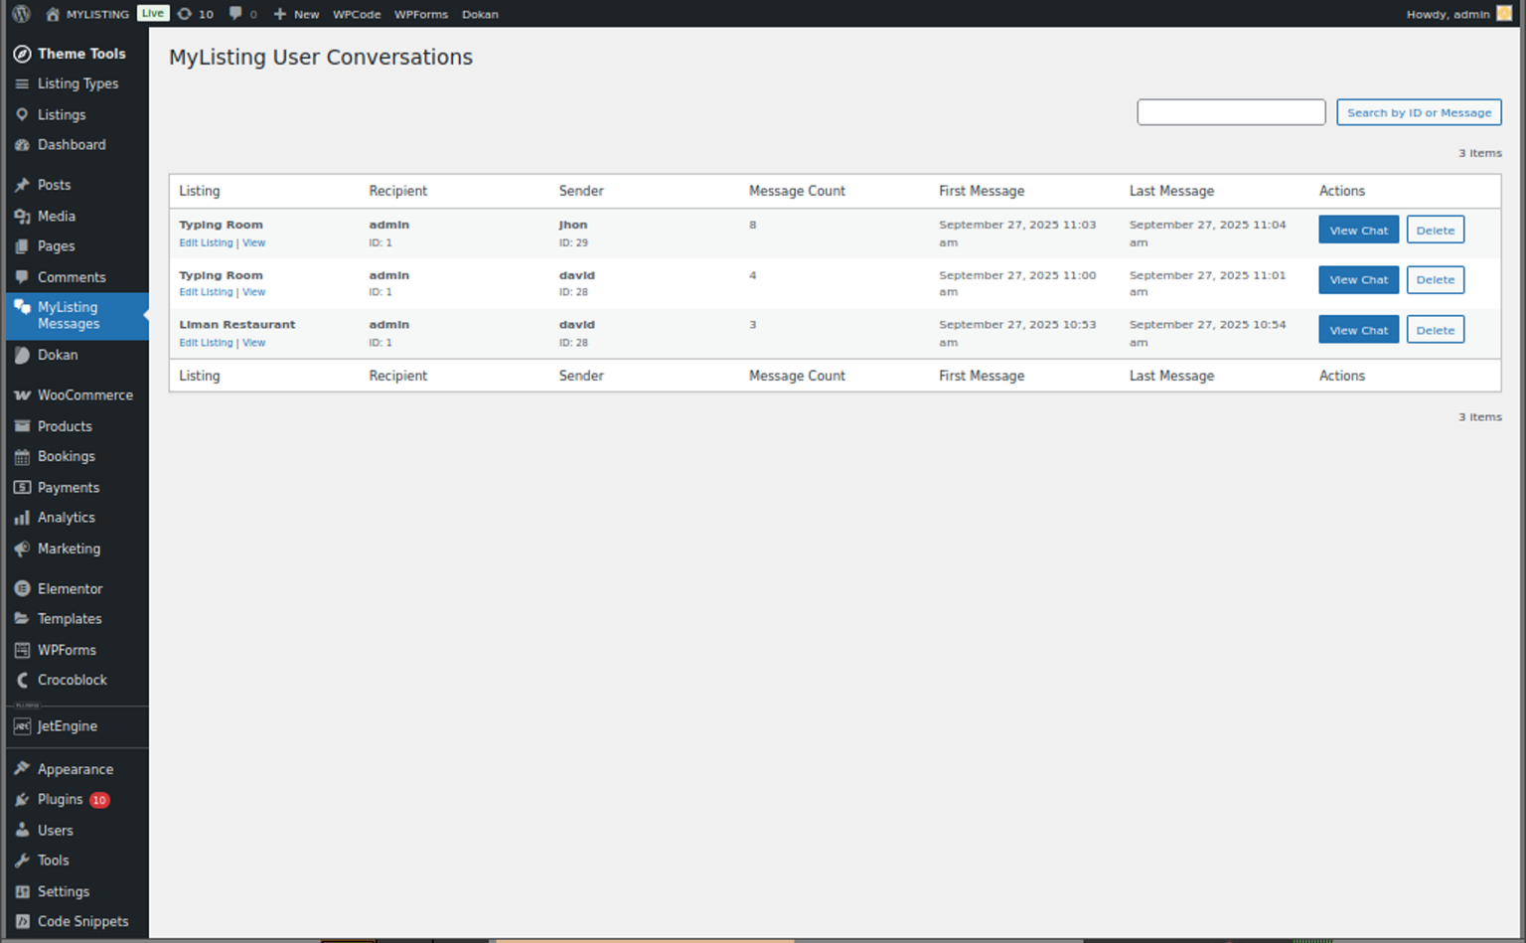1526x943 pixels.
Task: Open the updates icon showing 10
Action: pyautogui.click(x=184, y=14)
